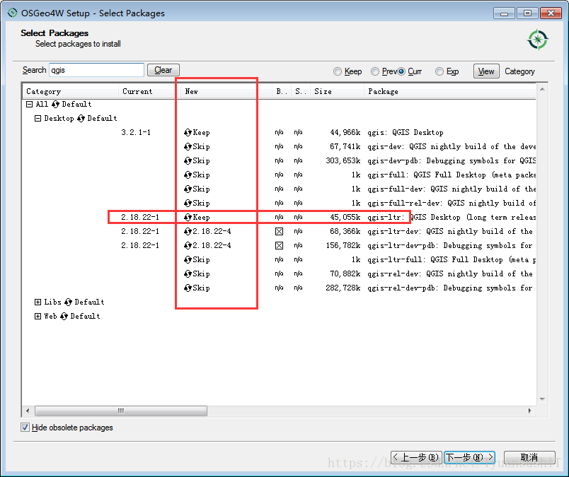Select the qgis-ltr-full package description
The image size is (569, 477).
[452, 260]
